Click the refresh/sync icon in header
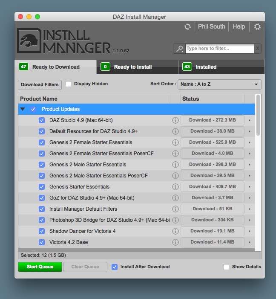 [187, 27]
